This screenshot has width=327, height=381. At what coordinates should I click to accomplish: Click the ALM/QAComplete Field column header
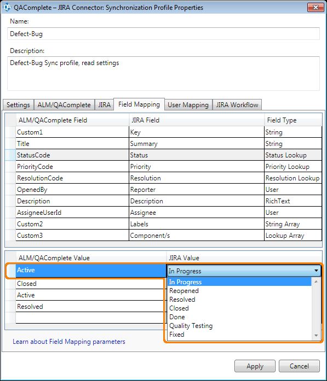(x=72, y=120)
